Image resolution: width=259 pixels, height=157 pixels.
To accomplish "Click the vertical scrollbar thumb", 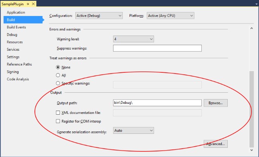I will tap(251, 109).
